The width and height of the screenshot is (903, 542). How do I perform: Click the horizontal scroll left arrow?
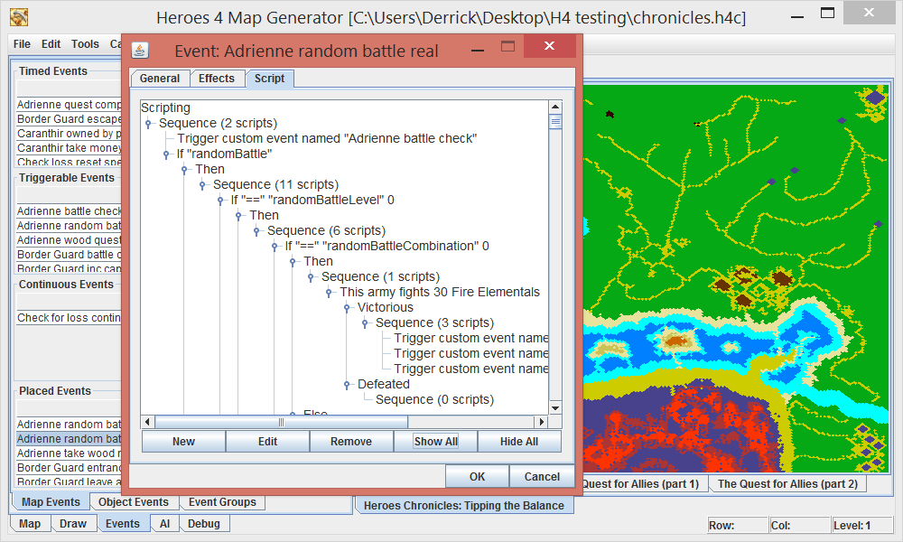pyautogui.click(x=147, y=422)
